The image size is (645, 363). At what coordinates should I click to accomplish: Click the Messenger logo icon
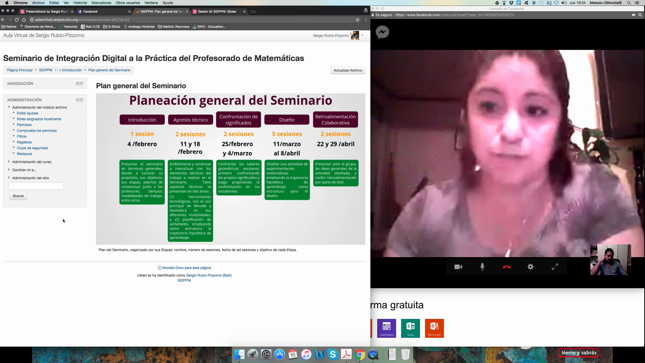382,32
